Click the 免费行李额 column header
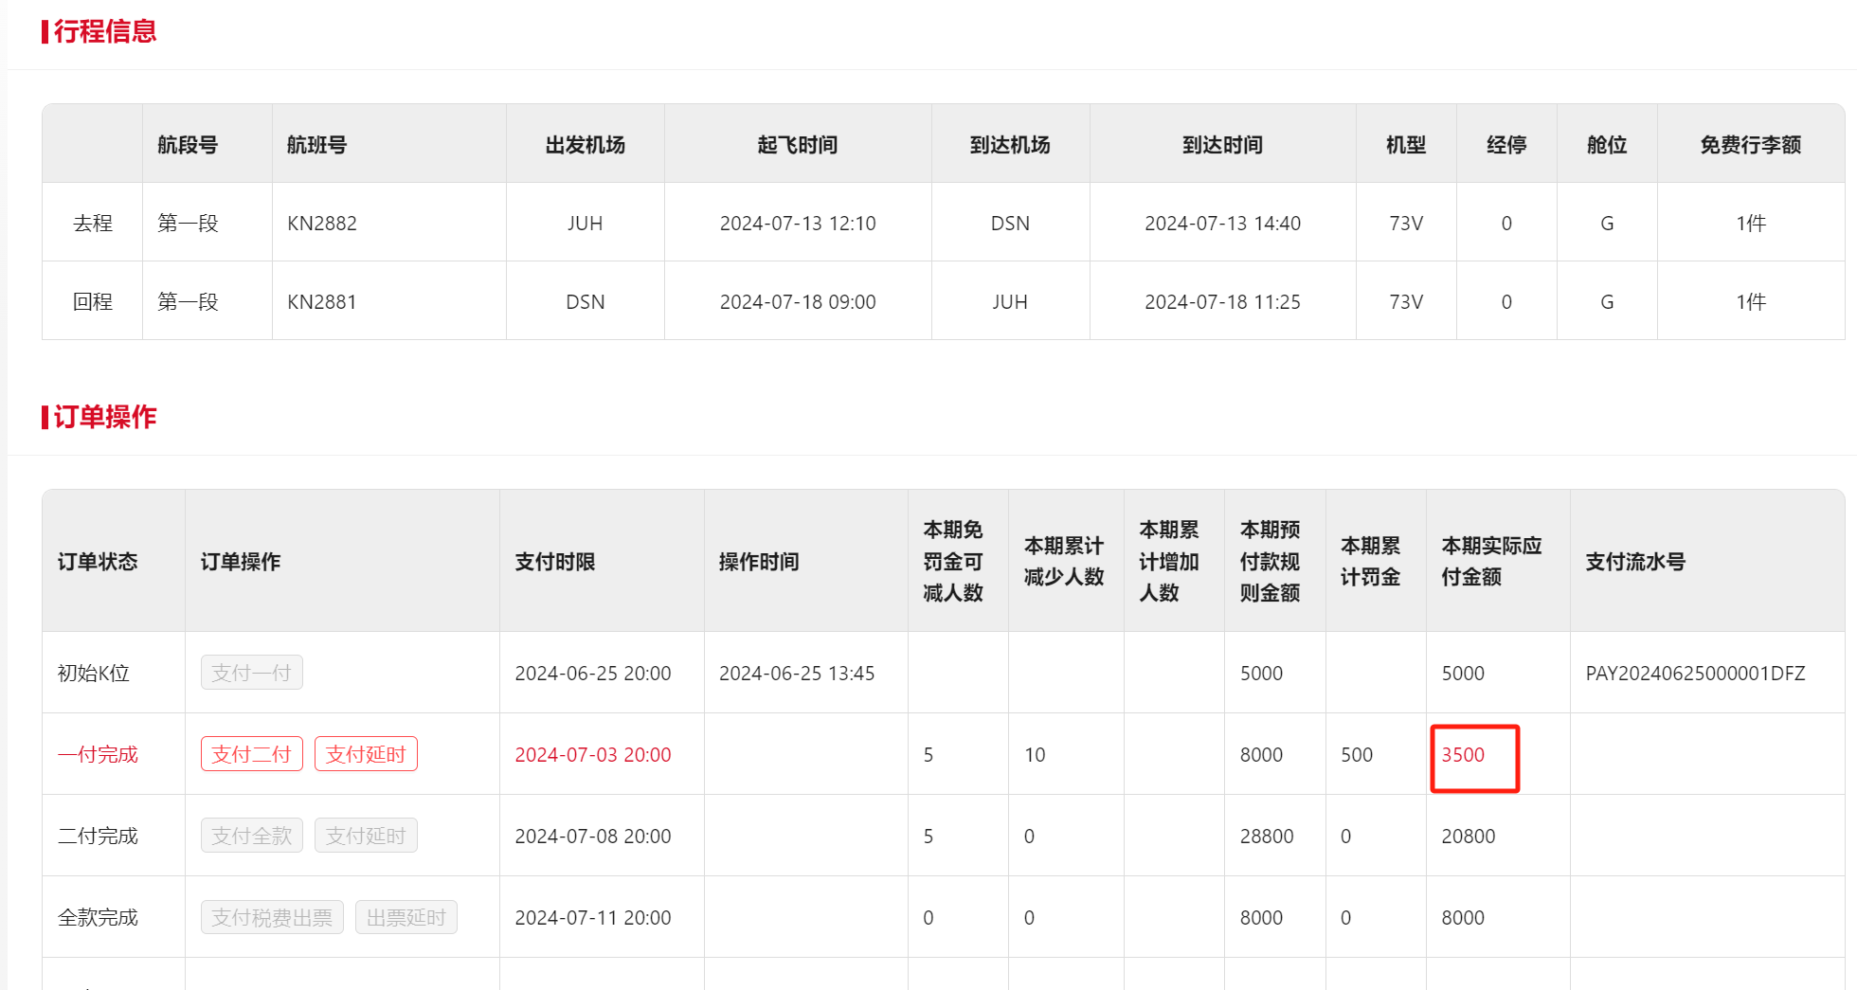The width and height of the screenshot is (1857, 990). 1750,145
